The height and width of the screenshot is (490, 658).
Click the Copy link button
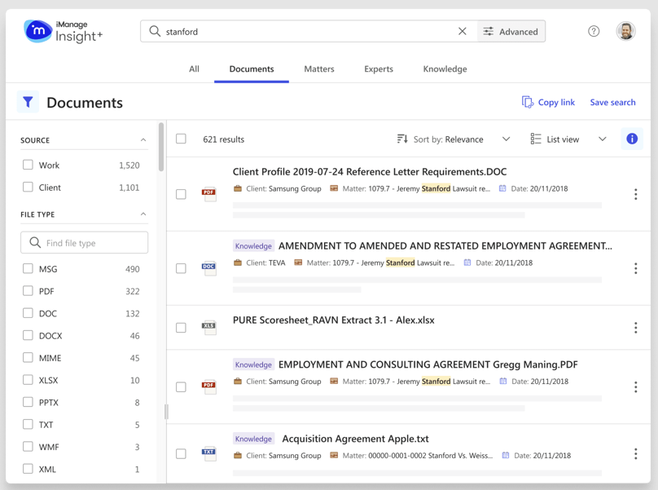(548, 102)
